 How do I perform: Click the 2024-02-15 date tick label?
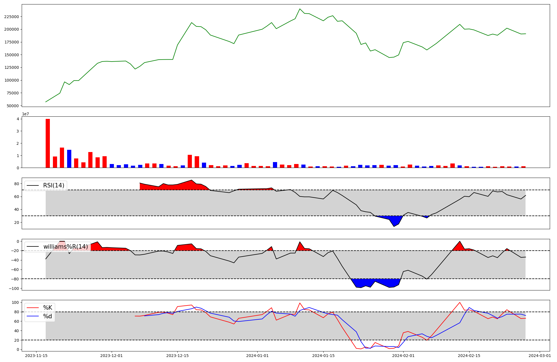pos(469,356)
